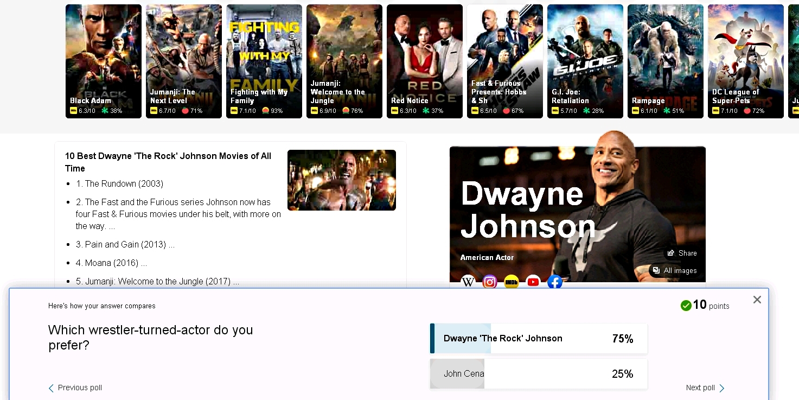This screenshot has width=799, height=400.
Task: Click the 28% splat icon on G.I. Joe: Retaliation
Action: coord(586,111)
